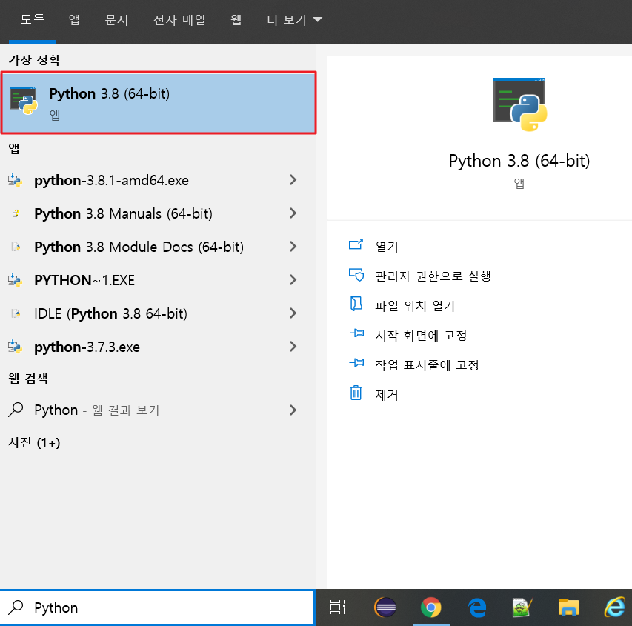The height and width of the screenshot is (626, 632).
Task: Click the trash can uninstall icon
Action: pos(356,393)
